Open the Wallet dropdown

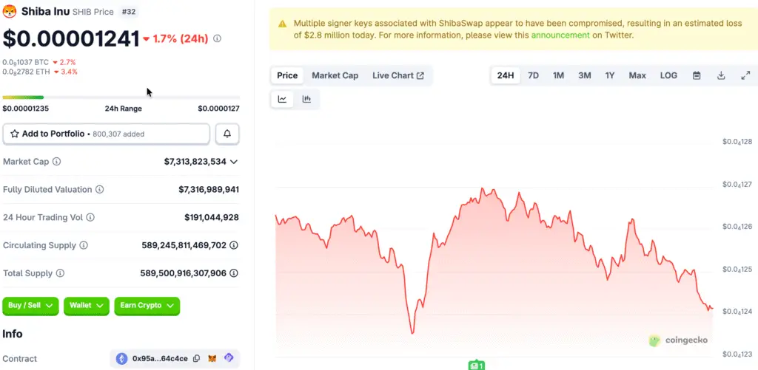click(87, 305)
